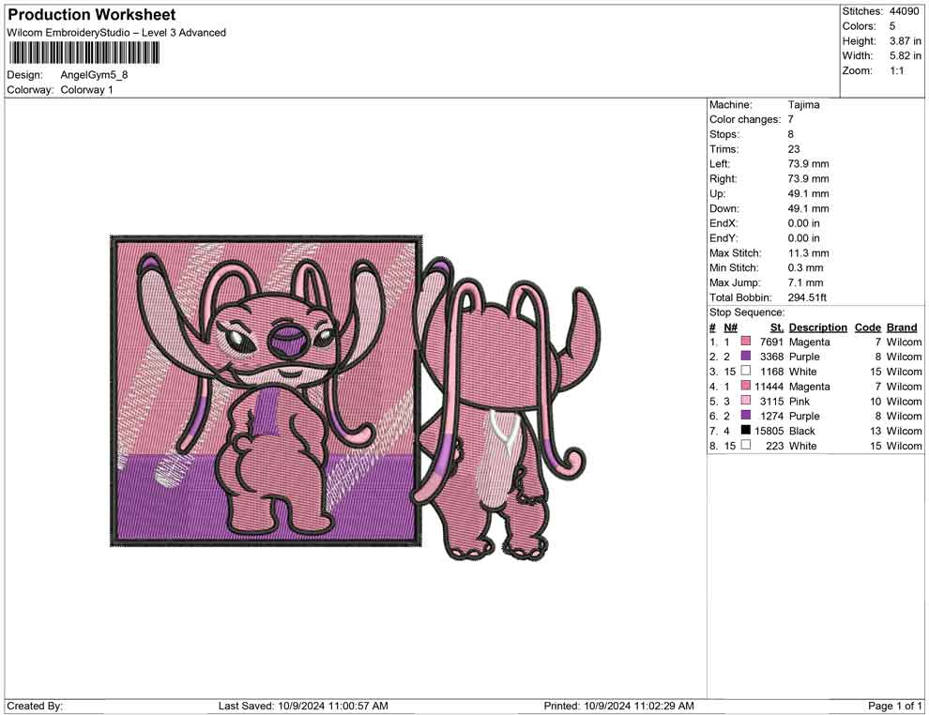
Task: Click the purple swatch in stop row 2
Action: [x=746, y=356]
